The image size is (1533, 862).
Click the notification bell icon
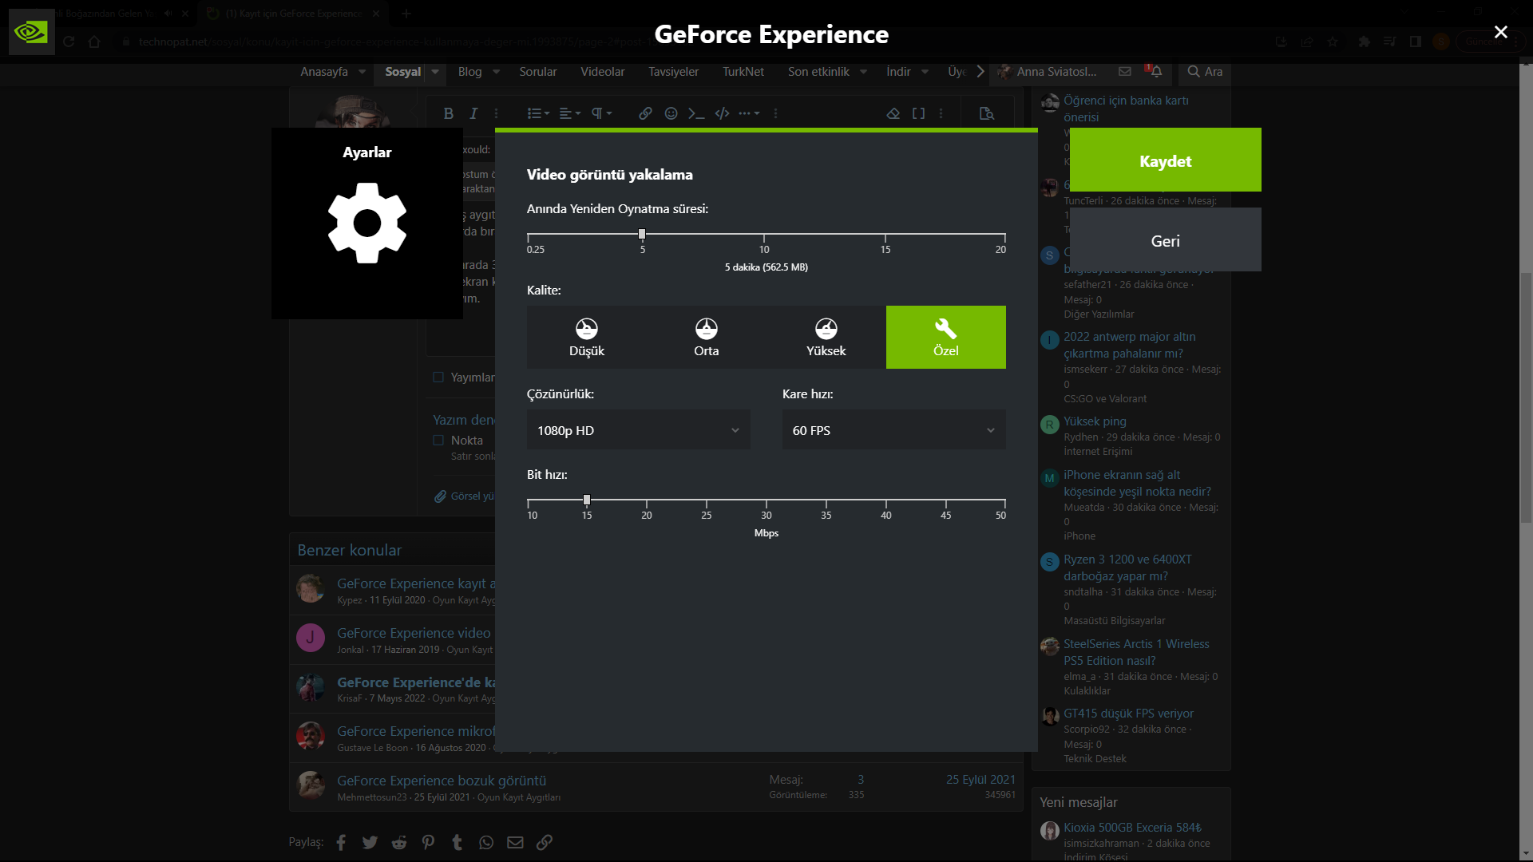click(1155, 71)
